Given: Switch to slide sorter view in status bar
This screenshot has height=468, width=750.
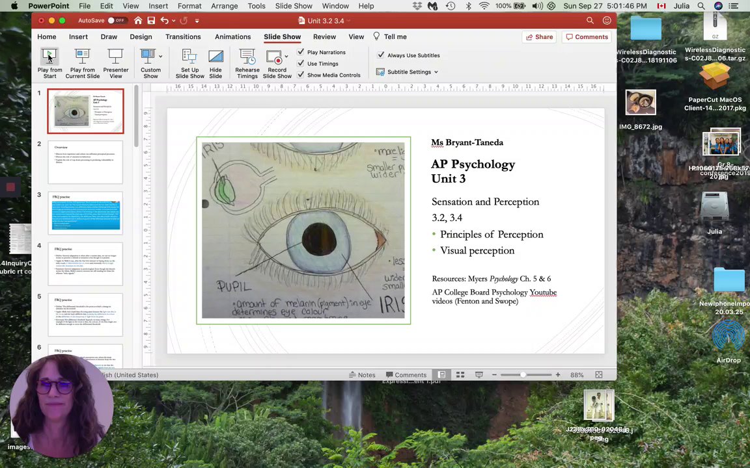Looking at the screenshot, I should 460,375.
